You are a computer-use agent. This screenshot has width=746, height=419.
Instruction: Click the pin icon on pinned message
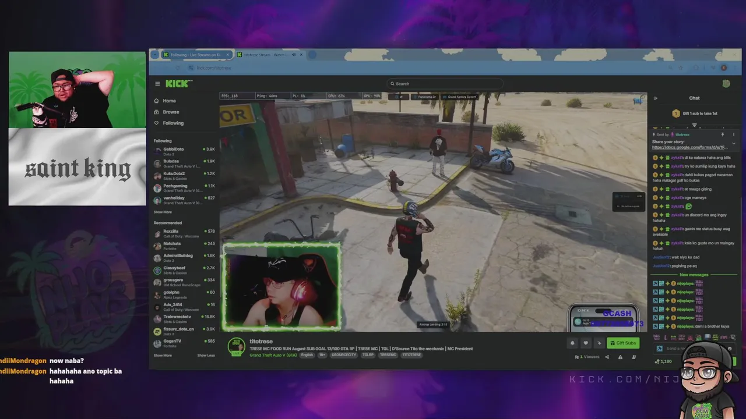723,134
